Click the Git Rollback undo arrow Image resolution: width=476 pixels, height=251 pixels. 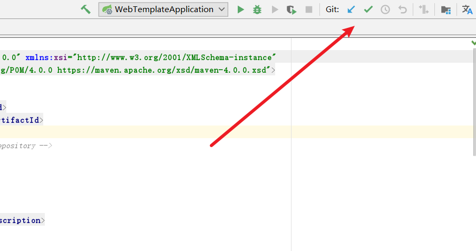(403, 9)
